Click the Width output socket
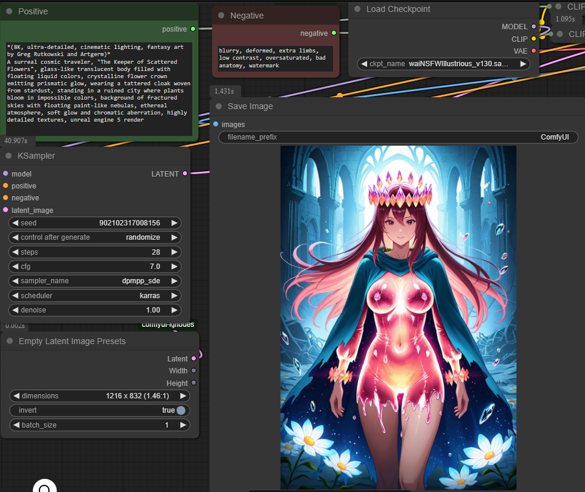 pyautogui.click(x=193, y=370)
